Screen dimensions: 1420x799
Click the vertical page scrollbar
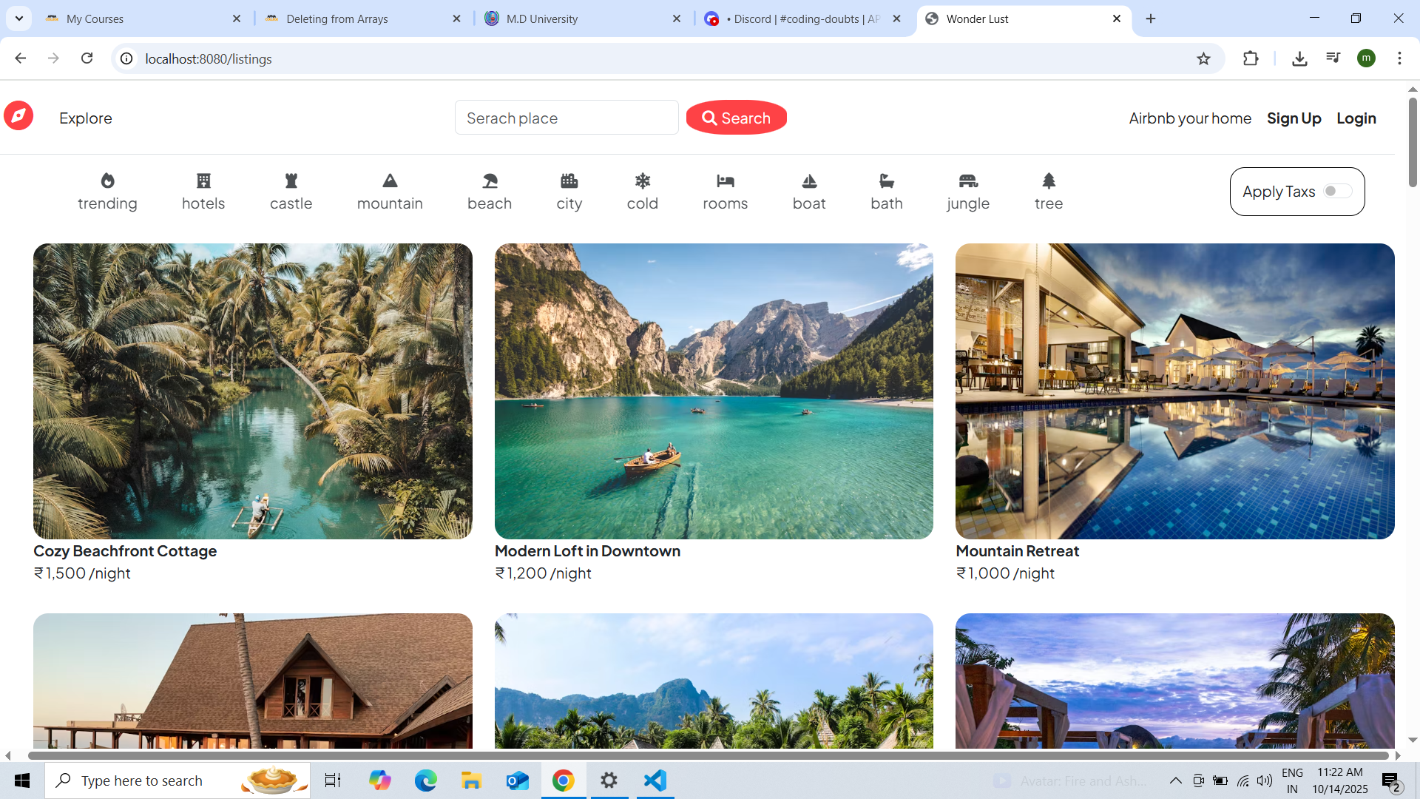[x=1413, y=141]
